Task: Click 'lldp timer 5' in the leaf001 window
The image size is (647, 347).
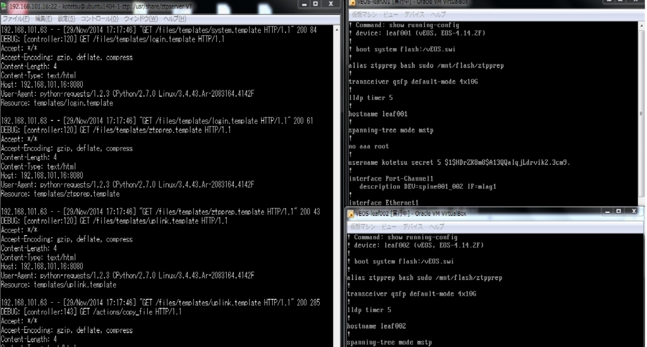Action: [x=370, y=98]
